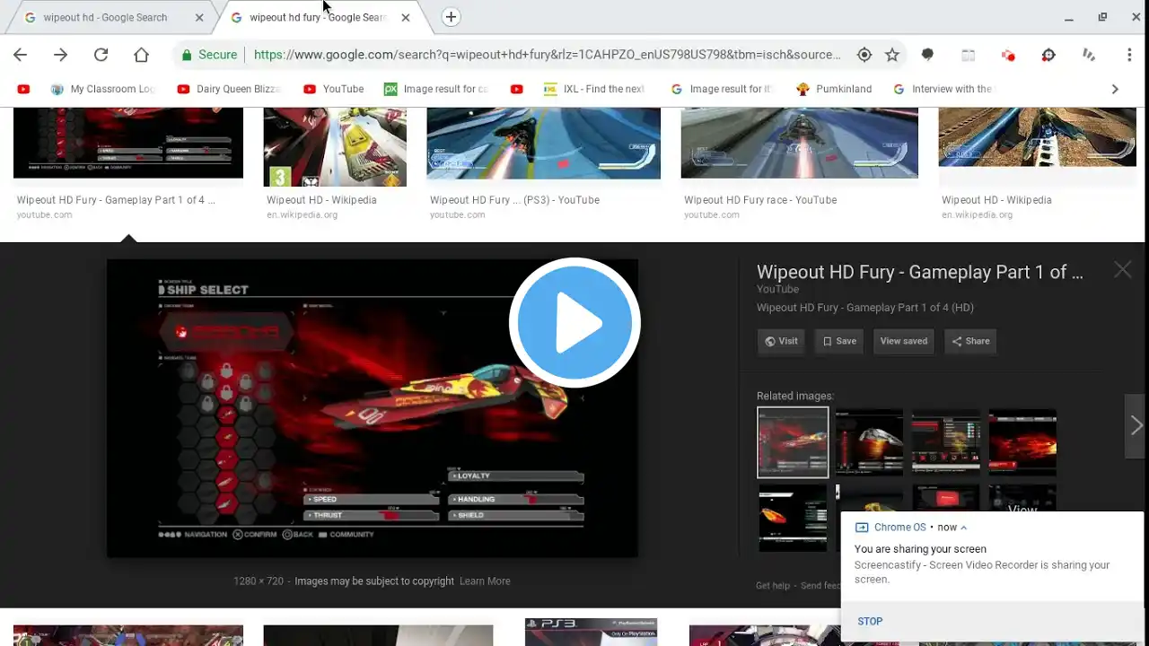The height and width of the screenshot is (646, 1149).
Task: Open the pixabay 'Image result for ca' bookmark
Action: [x=436, y=89]
